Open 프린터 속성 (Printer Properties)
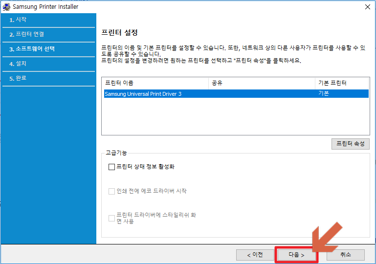The width and height of the screenshot is (376, 264). coord(351,144)
